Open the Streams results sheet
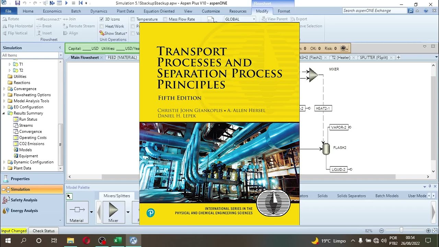The width and height of the screenshot is (439, 247). point(26,126)
